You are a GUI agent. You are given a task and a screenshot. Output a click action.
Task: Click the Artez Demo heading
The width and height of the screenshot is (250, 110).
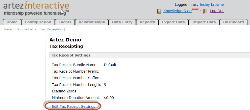tap(65, 40)
